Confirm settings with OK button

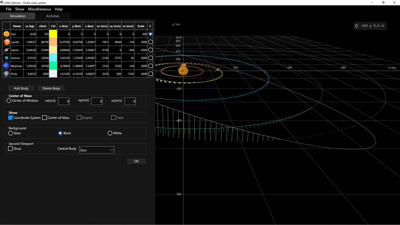136,161
